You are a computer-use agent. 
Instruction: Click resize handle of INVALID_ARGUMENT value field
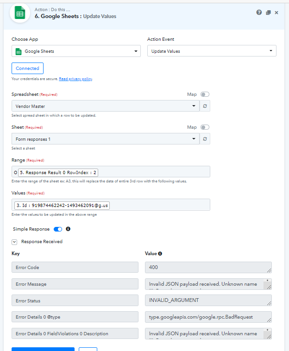269,303
